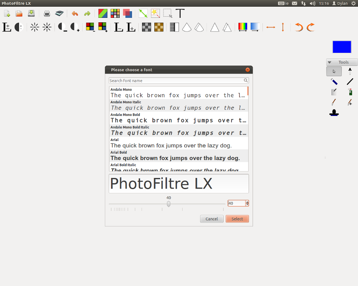Rotate image clockwise icon

click(x=311, y=27)
